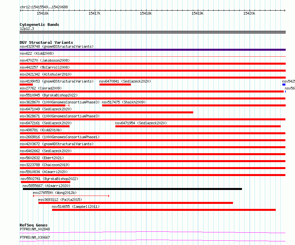Open nsv514655 (Campbell2011) variant
This screenshot has width=295, height=245.
pyautogui.click(x=76, y=207)
